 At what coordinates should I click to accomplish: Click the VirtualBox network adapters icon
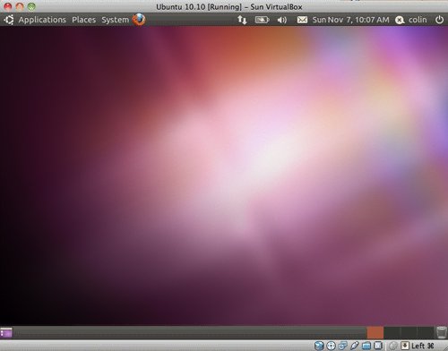point(342,346)
